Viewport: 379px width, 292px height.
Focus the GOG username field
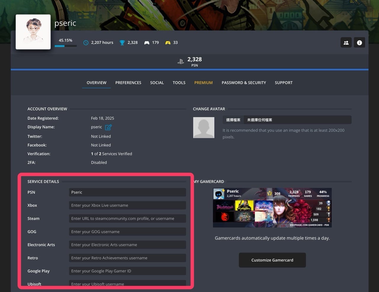point(128,232)
